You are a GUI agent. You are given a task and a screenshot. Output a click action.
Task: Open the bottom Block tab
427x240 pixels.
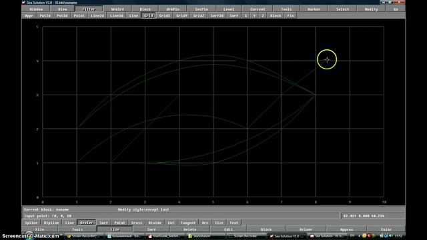coord(266,229)
